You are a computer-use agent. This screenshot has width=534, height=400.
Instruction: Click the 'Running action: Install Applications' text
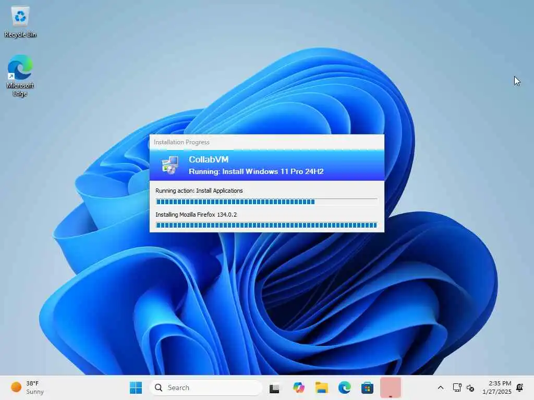click(x=199, y=191)
